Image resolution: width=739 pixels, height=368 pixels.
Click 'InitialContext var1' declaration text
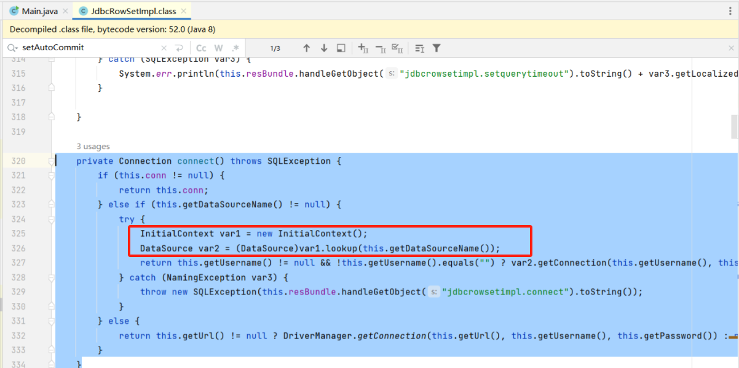click(189, 234)
